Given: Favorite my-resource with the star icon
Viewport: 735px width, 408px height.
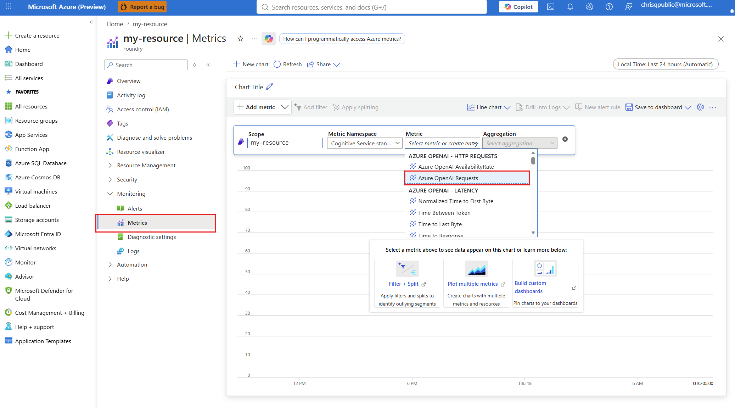Looking at the screenshot, I should point(240,39).
